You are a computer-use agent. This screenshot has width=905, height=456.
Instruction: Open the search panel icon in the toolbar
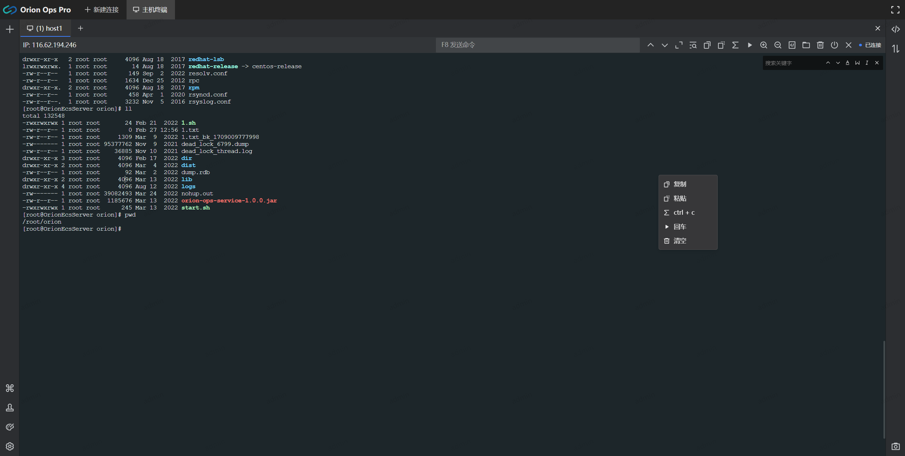pyautogui.click(x=693, y=45)
